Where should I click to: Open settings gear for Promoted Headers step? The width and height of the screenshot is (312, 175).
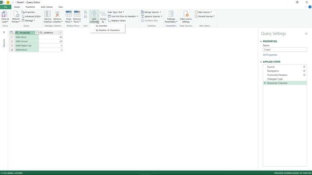pos(304,75)
